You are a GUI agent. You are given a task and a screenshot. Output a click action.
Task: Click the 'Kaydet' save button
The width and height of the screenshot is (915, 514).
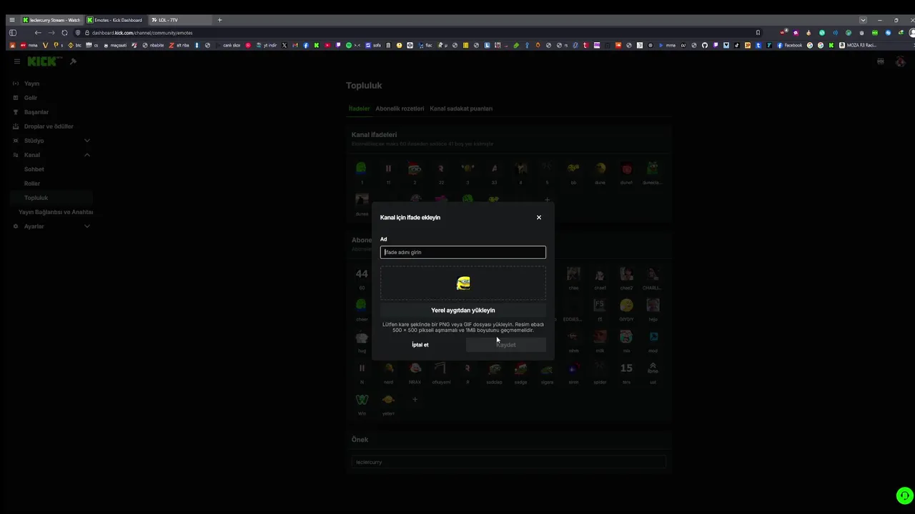pos(506,345)
